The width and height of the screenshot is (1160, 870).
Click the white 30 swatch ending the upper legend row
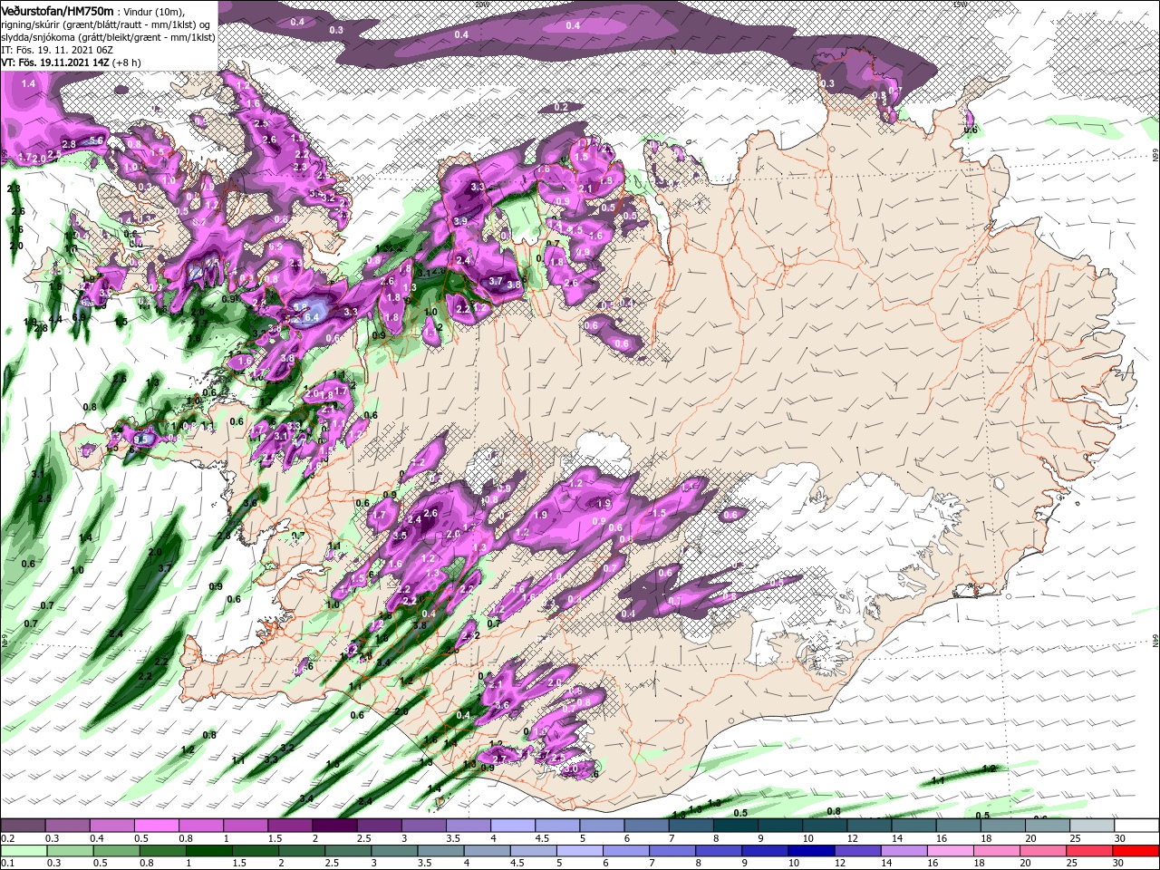[1137, 826]
